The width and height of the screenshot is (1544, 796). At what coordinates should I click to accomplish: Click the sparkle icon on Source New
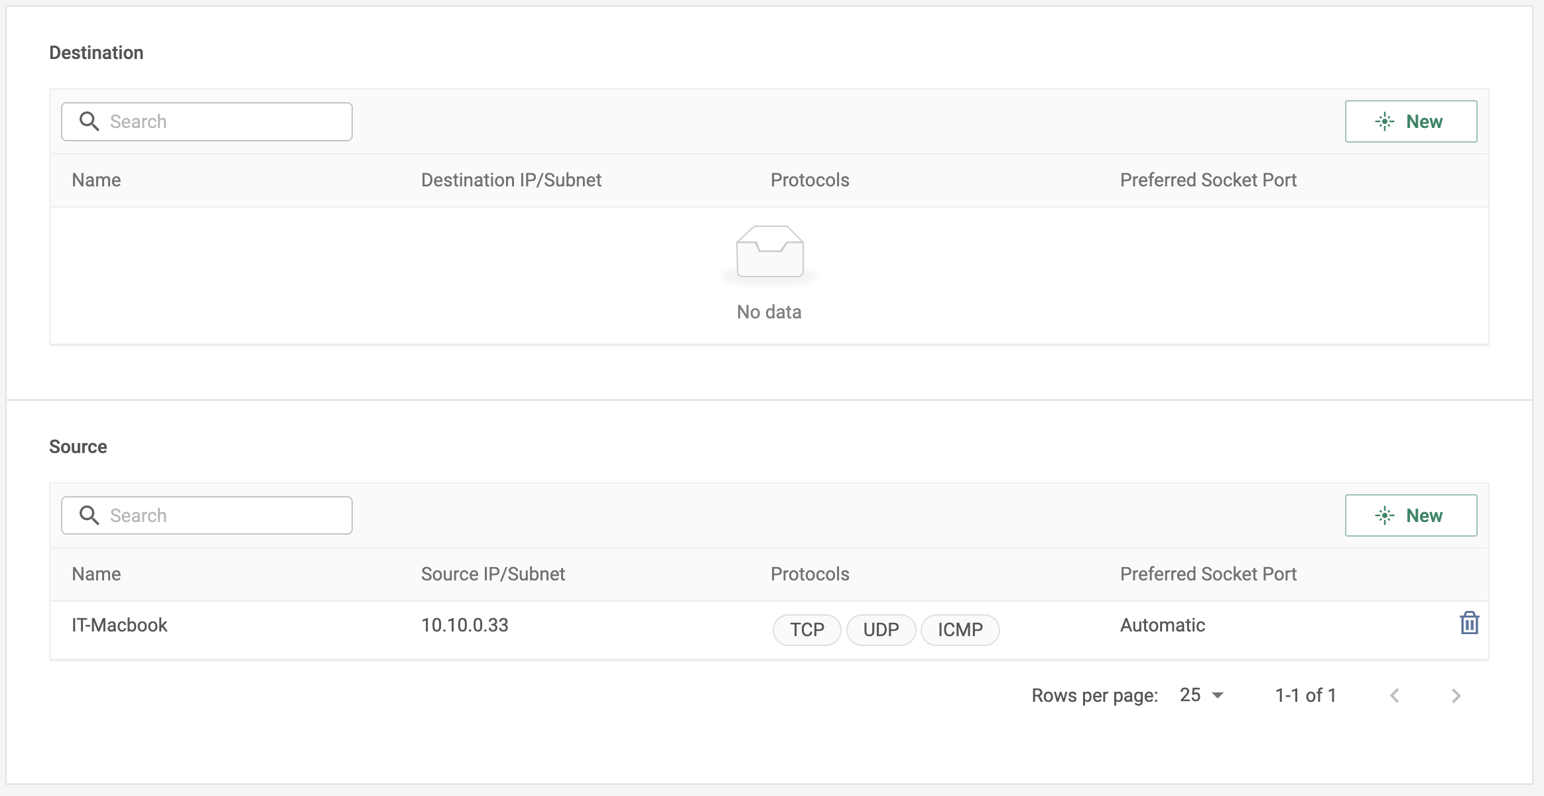1384,515
